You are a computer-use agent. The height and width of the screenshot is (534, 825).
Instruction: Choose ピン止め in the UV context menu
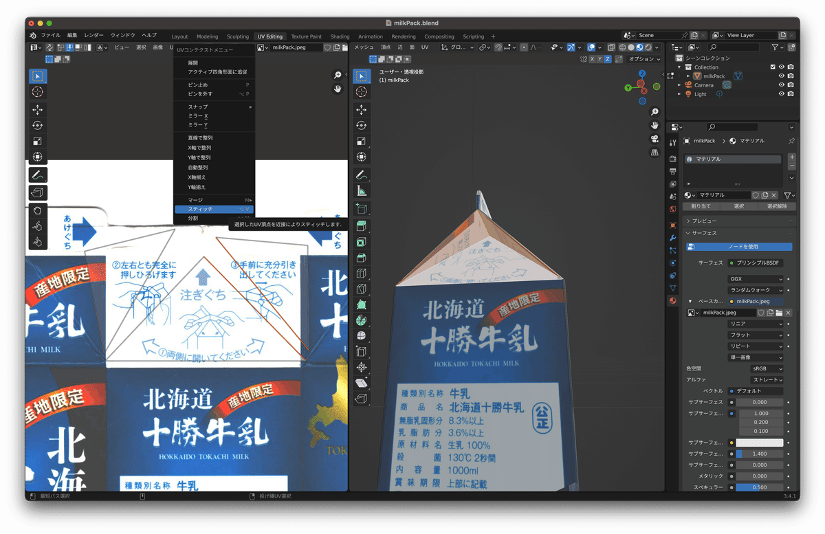pyautogui.click(x=214, y=85)
